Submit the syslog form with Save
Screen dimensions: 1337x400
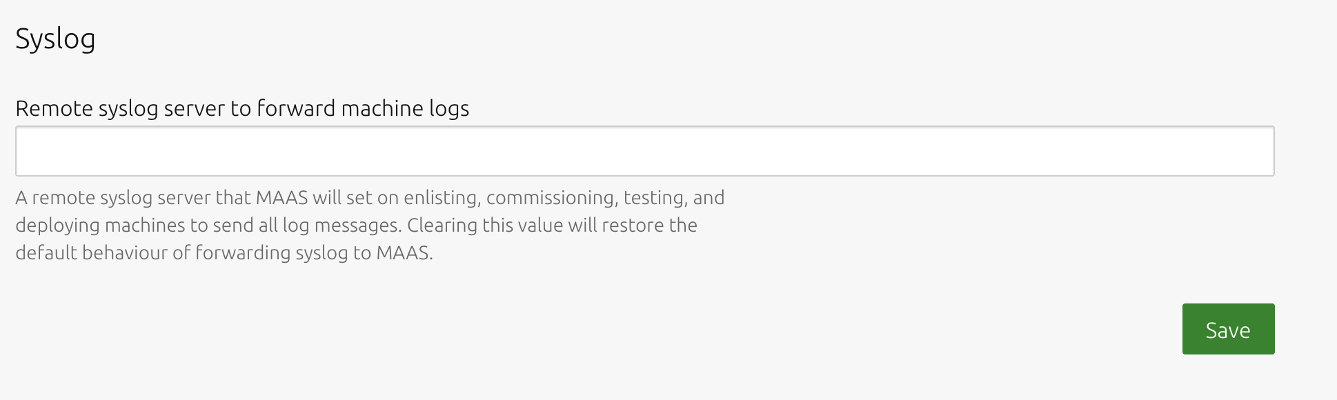1228,329
